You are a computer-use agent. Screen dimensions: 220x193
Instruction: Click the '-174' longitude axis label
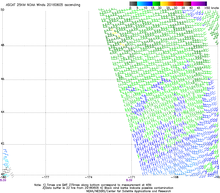[89, 177]
